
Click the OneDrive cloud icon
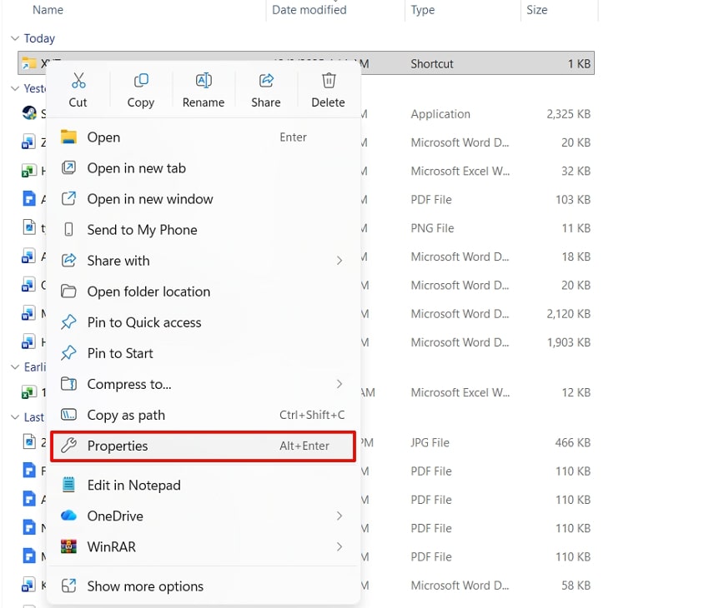(x=67, y=516)
